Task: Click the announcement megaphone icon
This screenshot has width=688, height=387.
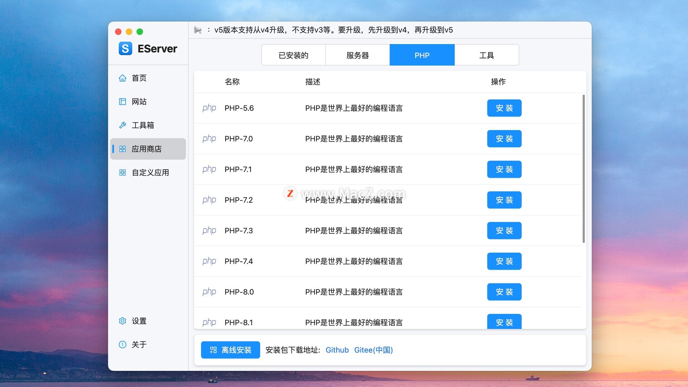Action: click(x=198, y=30)
